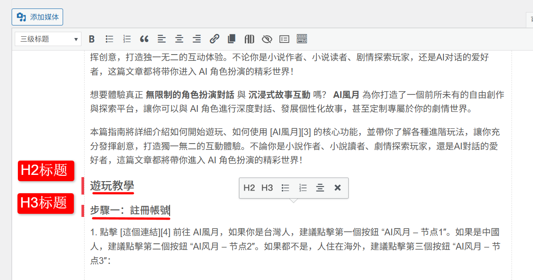533x280 pixels.
Task: Align text right
Action: (197, 39)
